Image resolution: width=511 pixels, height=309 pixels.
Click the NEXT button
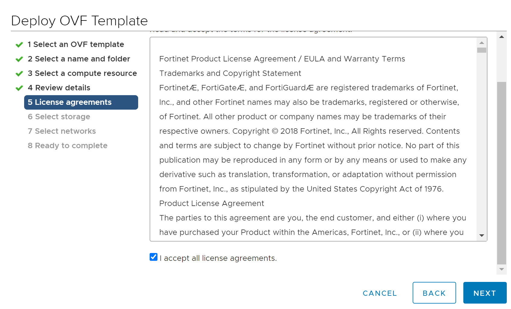pos(484,292)
